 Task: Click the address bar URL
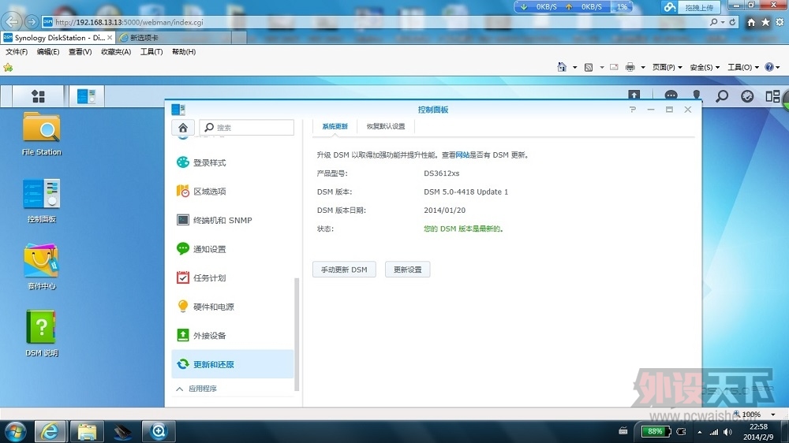pyautogui.click(x=129, y=22)
